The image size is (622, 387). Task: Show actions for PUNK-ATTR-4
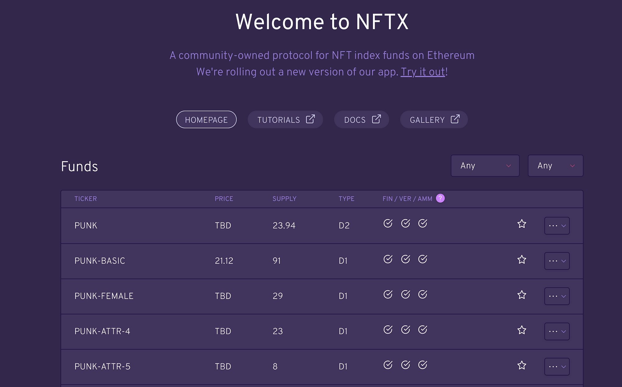(x=557, y=331)
